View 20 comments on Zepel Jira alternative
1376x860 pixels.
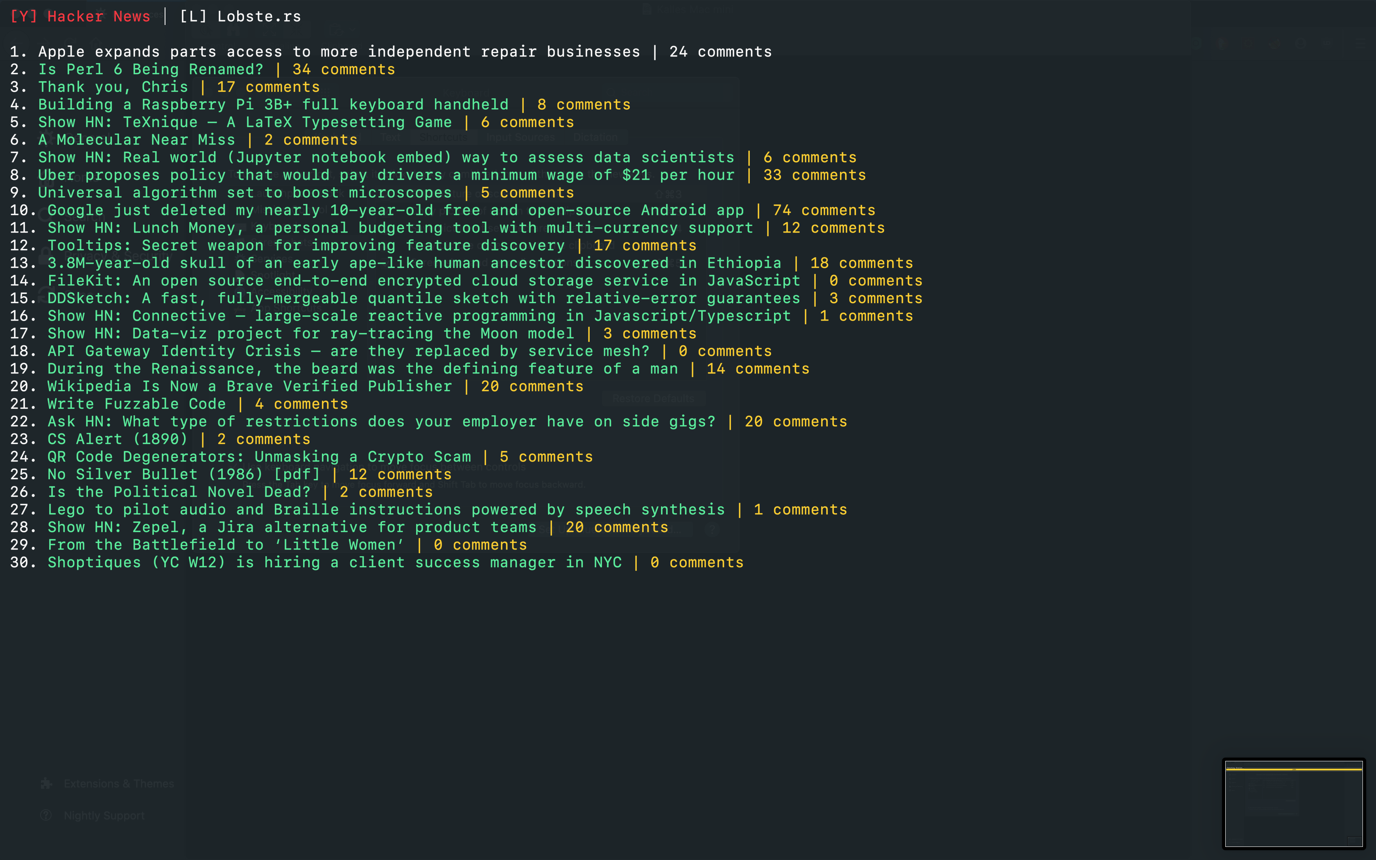617,528
